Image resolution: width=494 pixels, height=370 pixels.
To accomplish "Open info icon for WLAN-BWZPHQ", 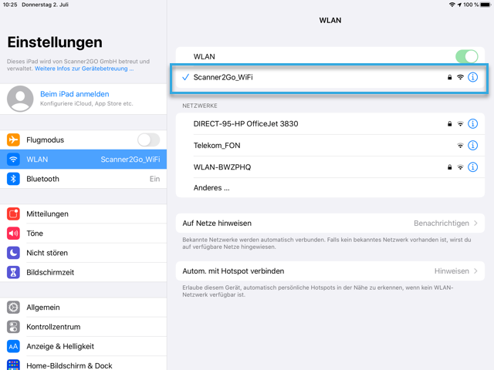I will click(472, 167).
